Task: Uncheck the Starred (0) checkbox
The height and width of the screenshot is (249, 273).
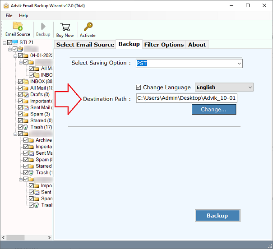Action: (20, 120)
